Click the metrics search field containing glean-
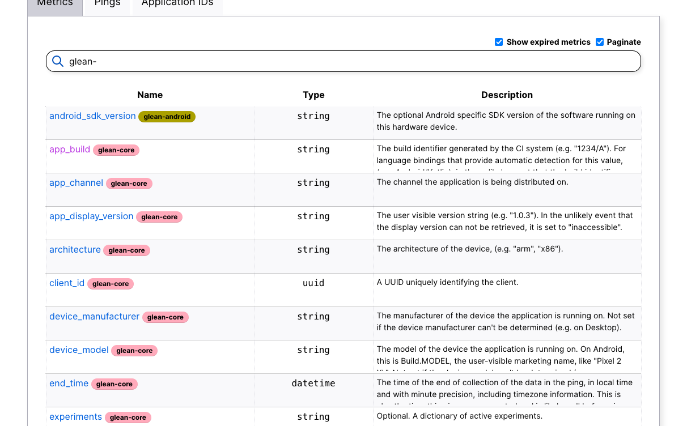687x426 pixels. (351, 61)
